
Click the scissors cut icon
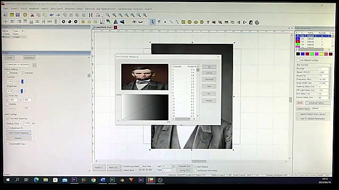[x=32, y=15]
